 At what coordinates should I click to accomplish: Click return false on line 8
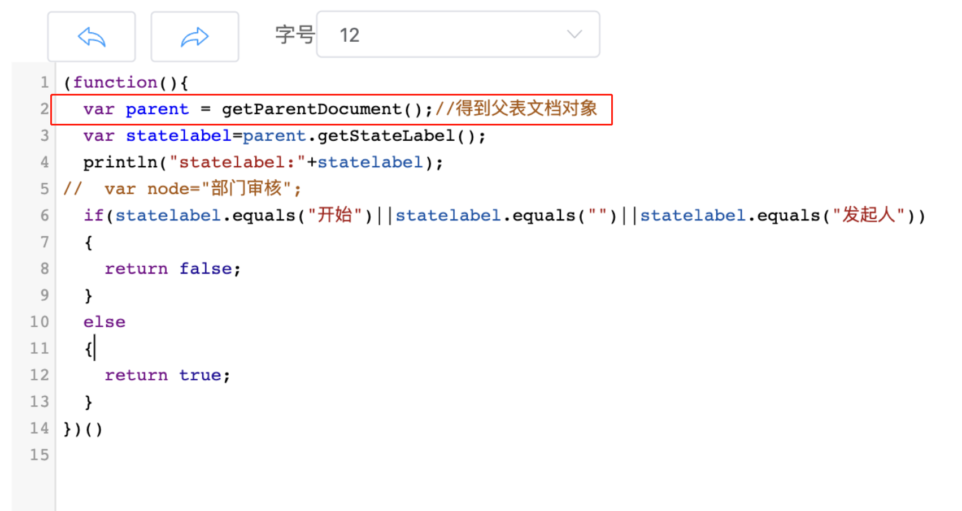click(x=173, y=269)
